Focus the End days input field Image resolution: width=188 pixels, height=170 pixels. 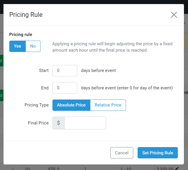(65, 88)
